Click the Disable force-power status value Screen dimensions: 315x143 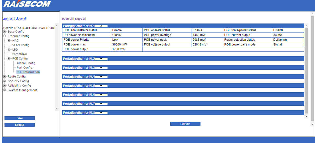coord(278,30)
